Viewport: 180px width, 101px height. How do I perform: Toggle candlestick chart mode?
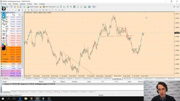61,7
